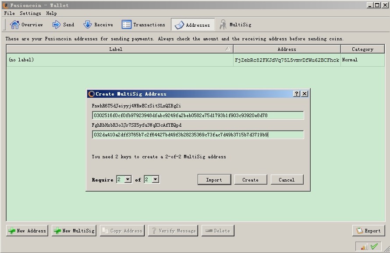Sort by the Address column header

tap(287, 49)
